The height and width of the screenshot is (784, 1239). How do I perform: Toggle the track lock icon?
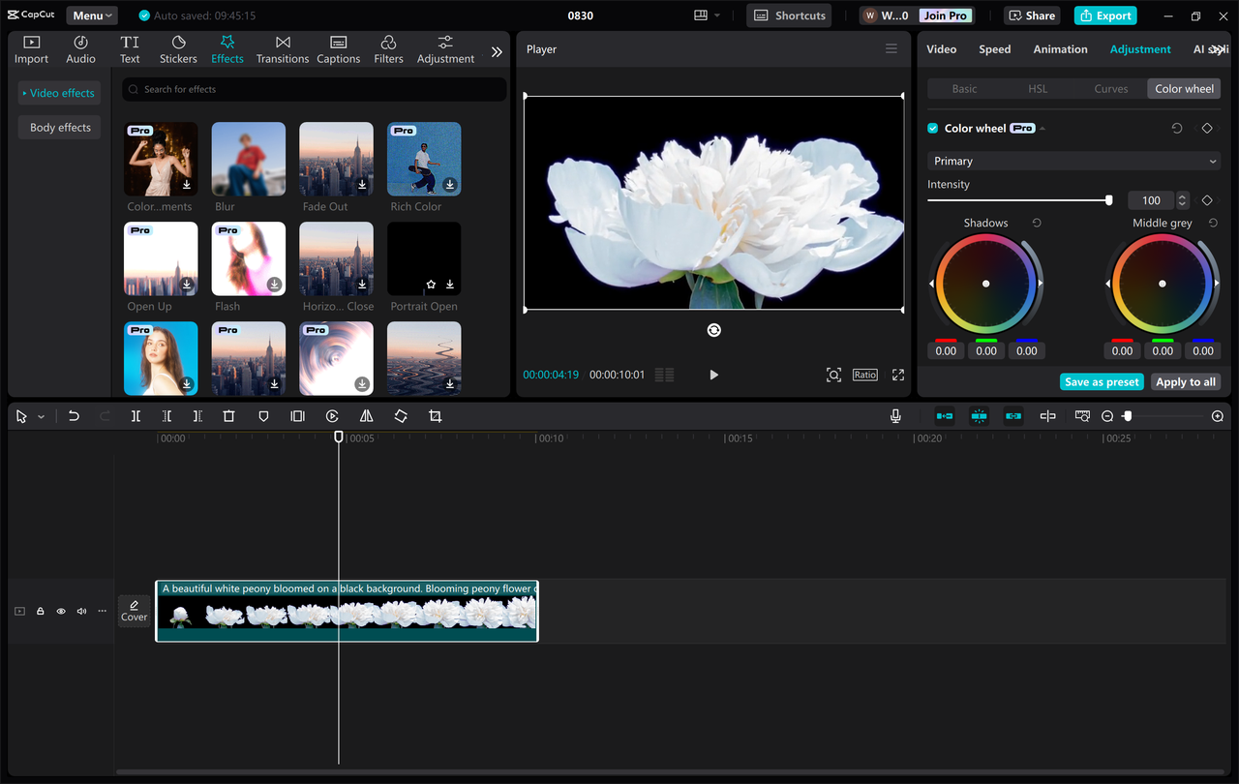(40, 611)
